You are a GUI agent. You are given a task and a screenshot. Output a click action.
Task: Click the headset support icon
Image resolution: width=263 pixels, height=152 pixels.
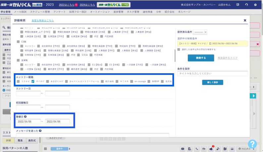coord(246,5)
